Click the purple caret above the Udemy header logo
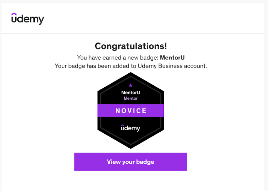268x191 pixels. point(14,14)
